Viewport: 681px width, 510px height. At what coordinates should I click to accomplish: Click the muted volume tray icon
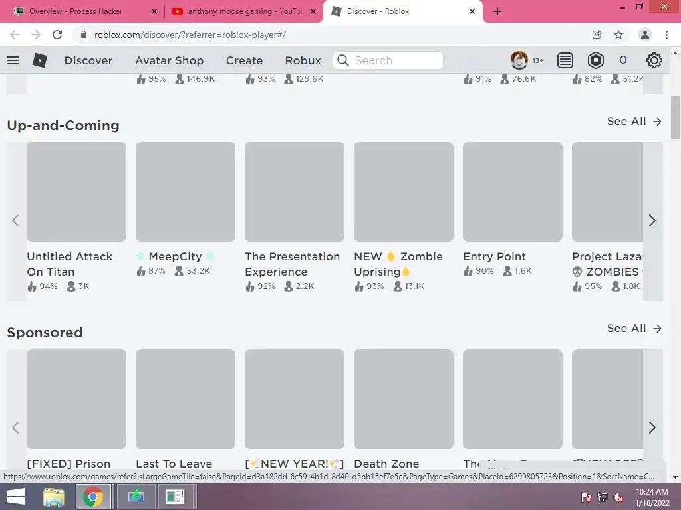pos(618,497)
